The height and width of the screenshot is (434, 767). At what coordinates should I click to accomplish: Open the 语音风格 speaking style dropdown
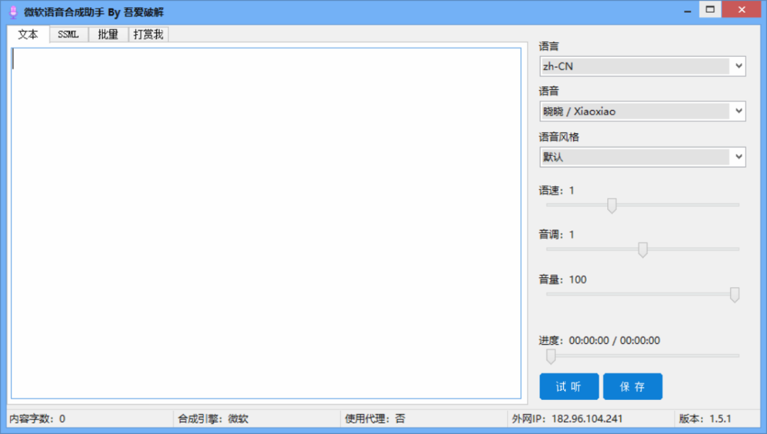pyautogui.click(x=641, y=156)
